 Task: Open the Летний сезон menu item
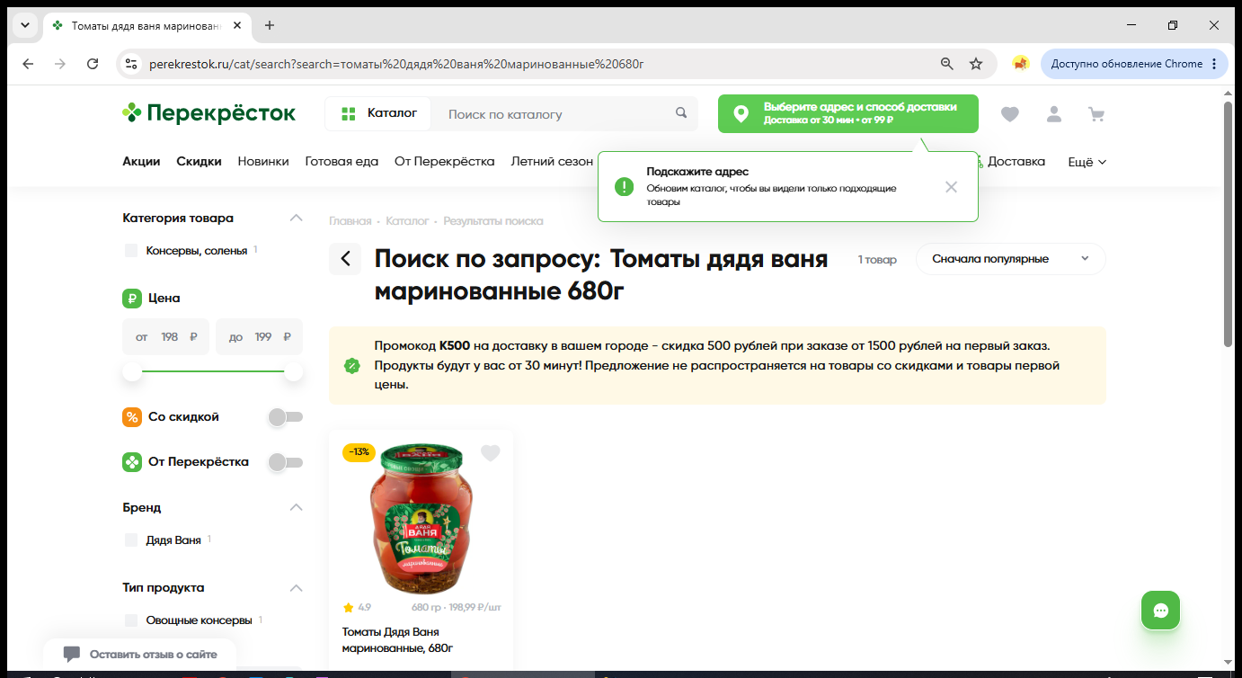[x=552, y=162]
